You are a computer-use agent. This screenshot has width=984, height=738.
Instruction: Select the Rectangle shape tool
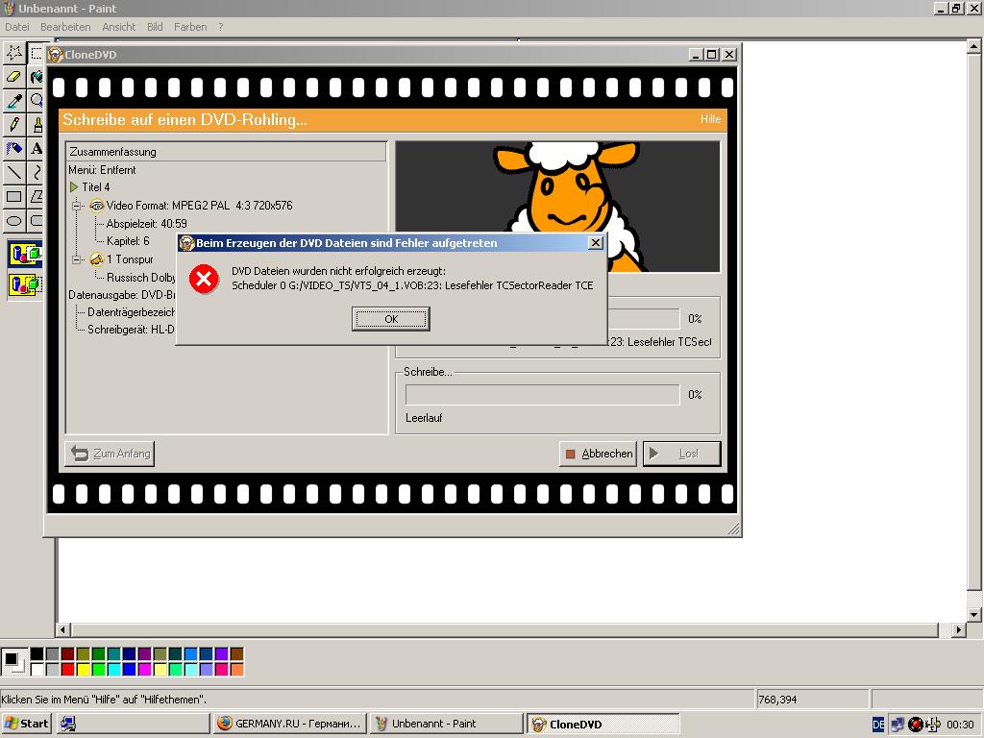pyautogui.click(x=13, y=196)
